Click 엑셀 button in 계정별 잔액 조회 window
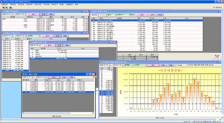The width and height of the screenshot is (224, 123). click(x=67, y=45)
